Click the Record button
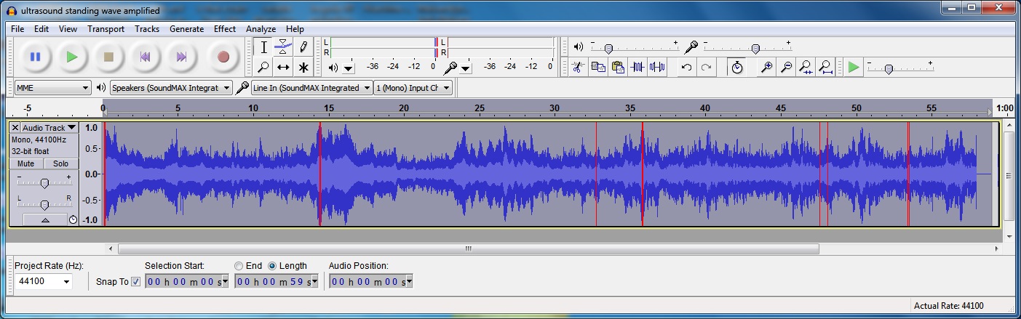Image resolution: width=1021 pixels, height=319 pixels. [x=223, y=57]
